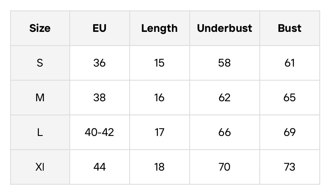Click bust value 61

click(x=289, y=63)
